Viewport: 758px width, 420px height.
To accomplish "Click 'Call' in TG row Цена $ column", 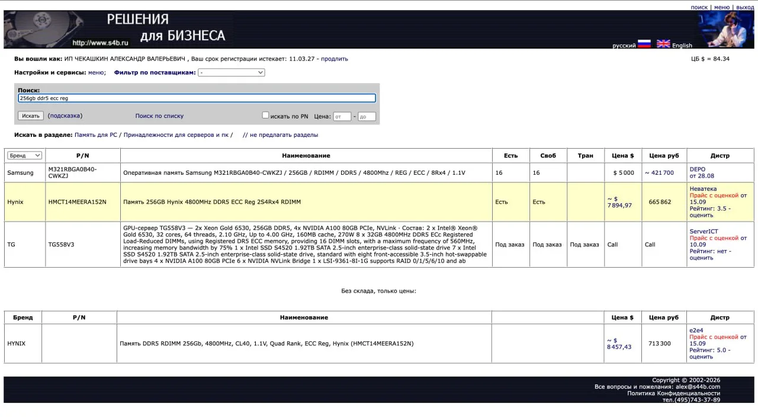I will [612, 245].
